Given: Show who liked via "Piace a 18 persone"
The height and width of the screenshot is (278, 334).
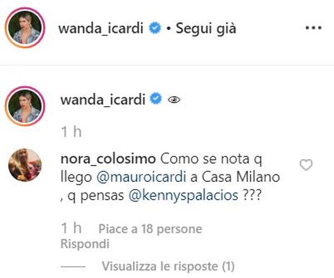Looking at the screenshot, I should (151, 229).
